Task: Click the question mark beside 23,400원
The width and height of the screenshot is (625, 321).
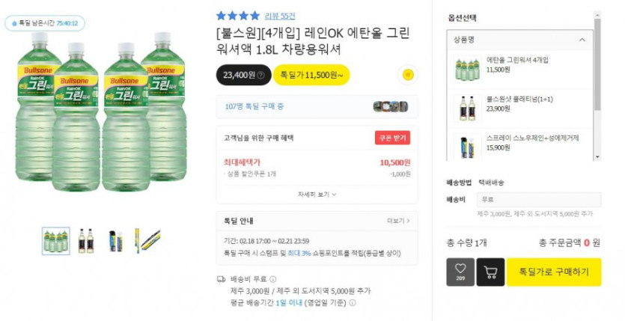Action: [260, 75]
